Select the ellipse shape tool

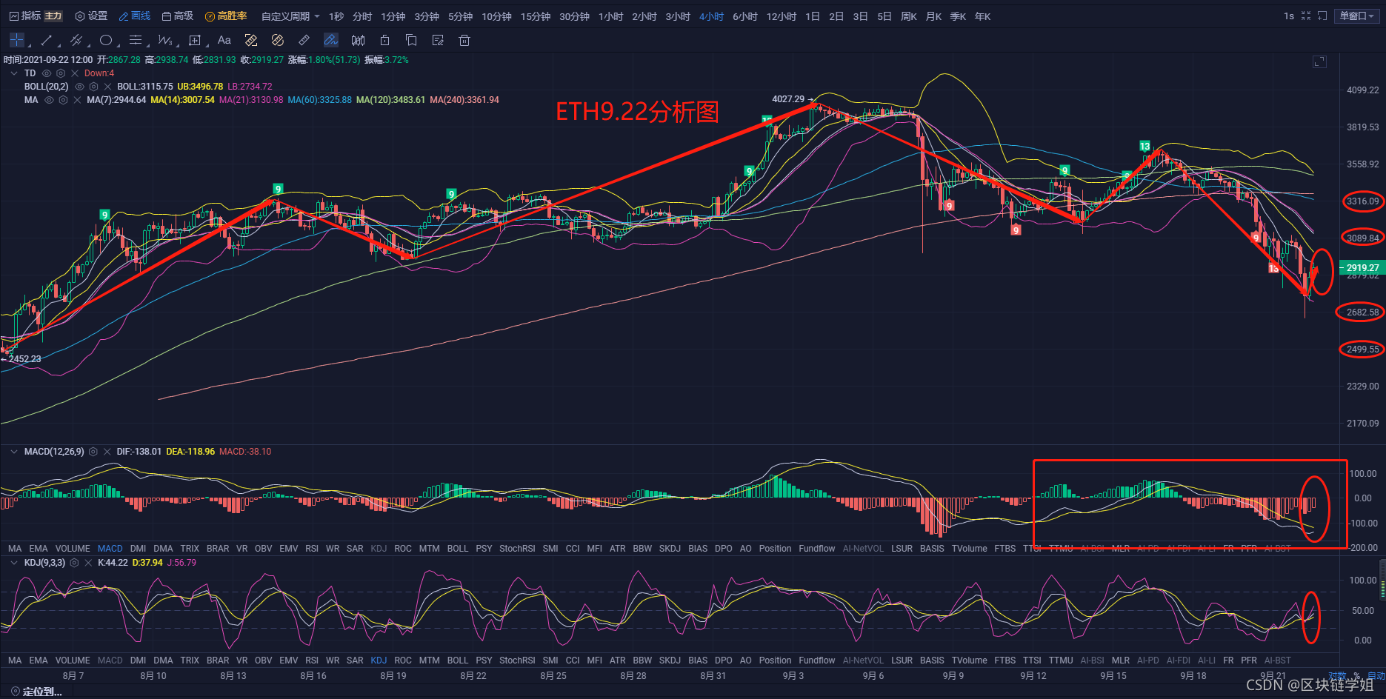coord(106,40)
